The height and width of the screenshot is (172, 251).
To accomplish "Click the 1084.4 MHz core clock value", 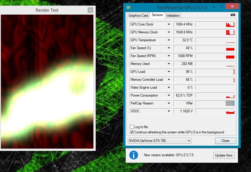I will point(184,24).
